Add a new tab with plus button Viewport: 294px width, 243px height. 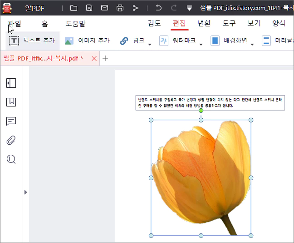(105, 58)
